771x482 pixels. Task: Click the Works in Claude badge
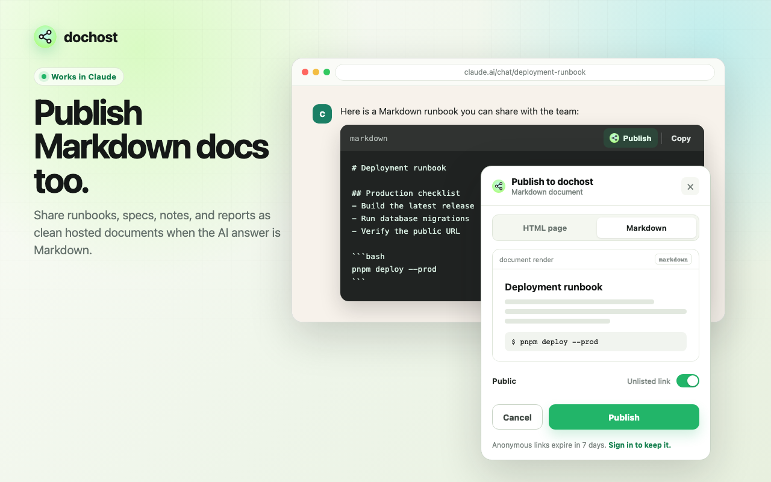click(79, 77)
